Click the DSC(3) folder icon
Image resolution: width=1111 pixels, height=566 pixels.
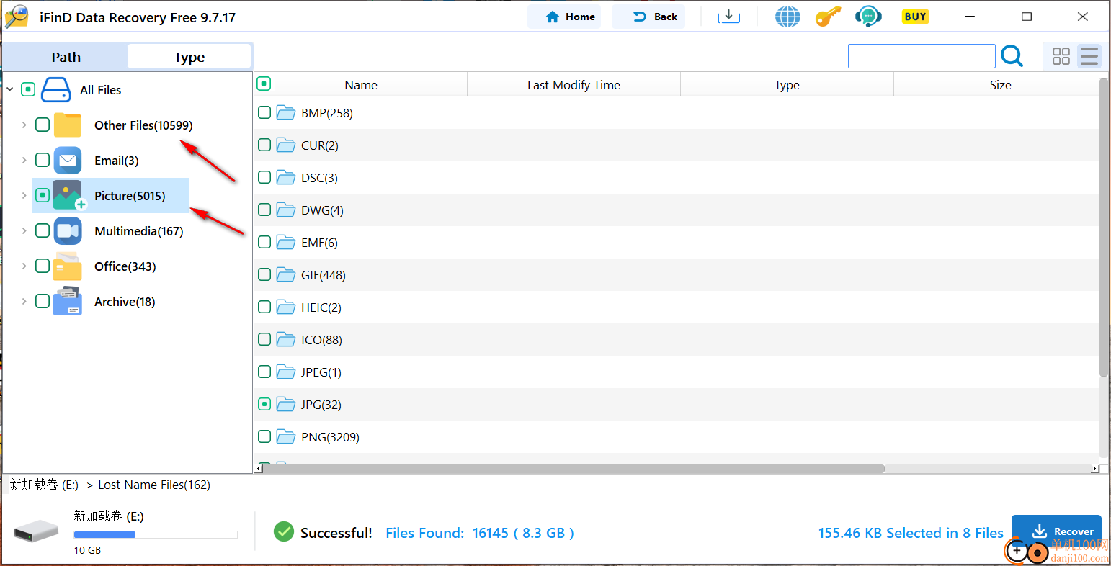point(286,178)
